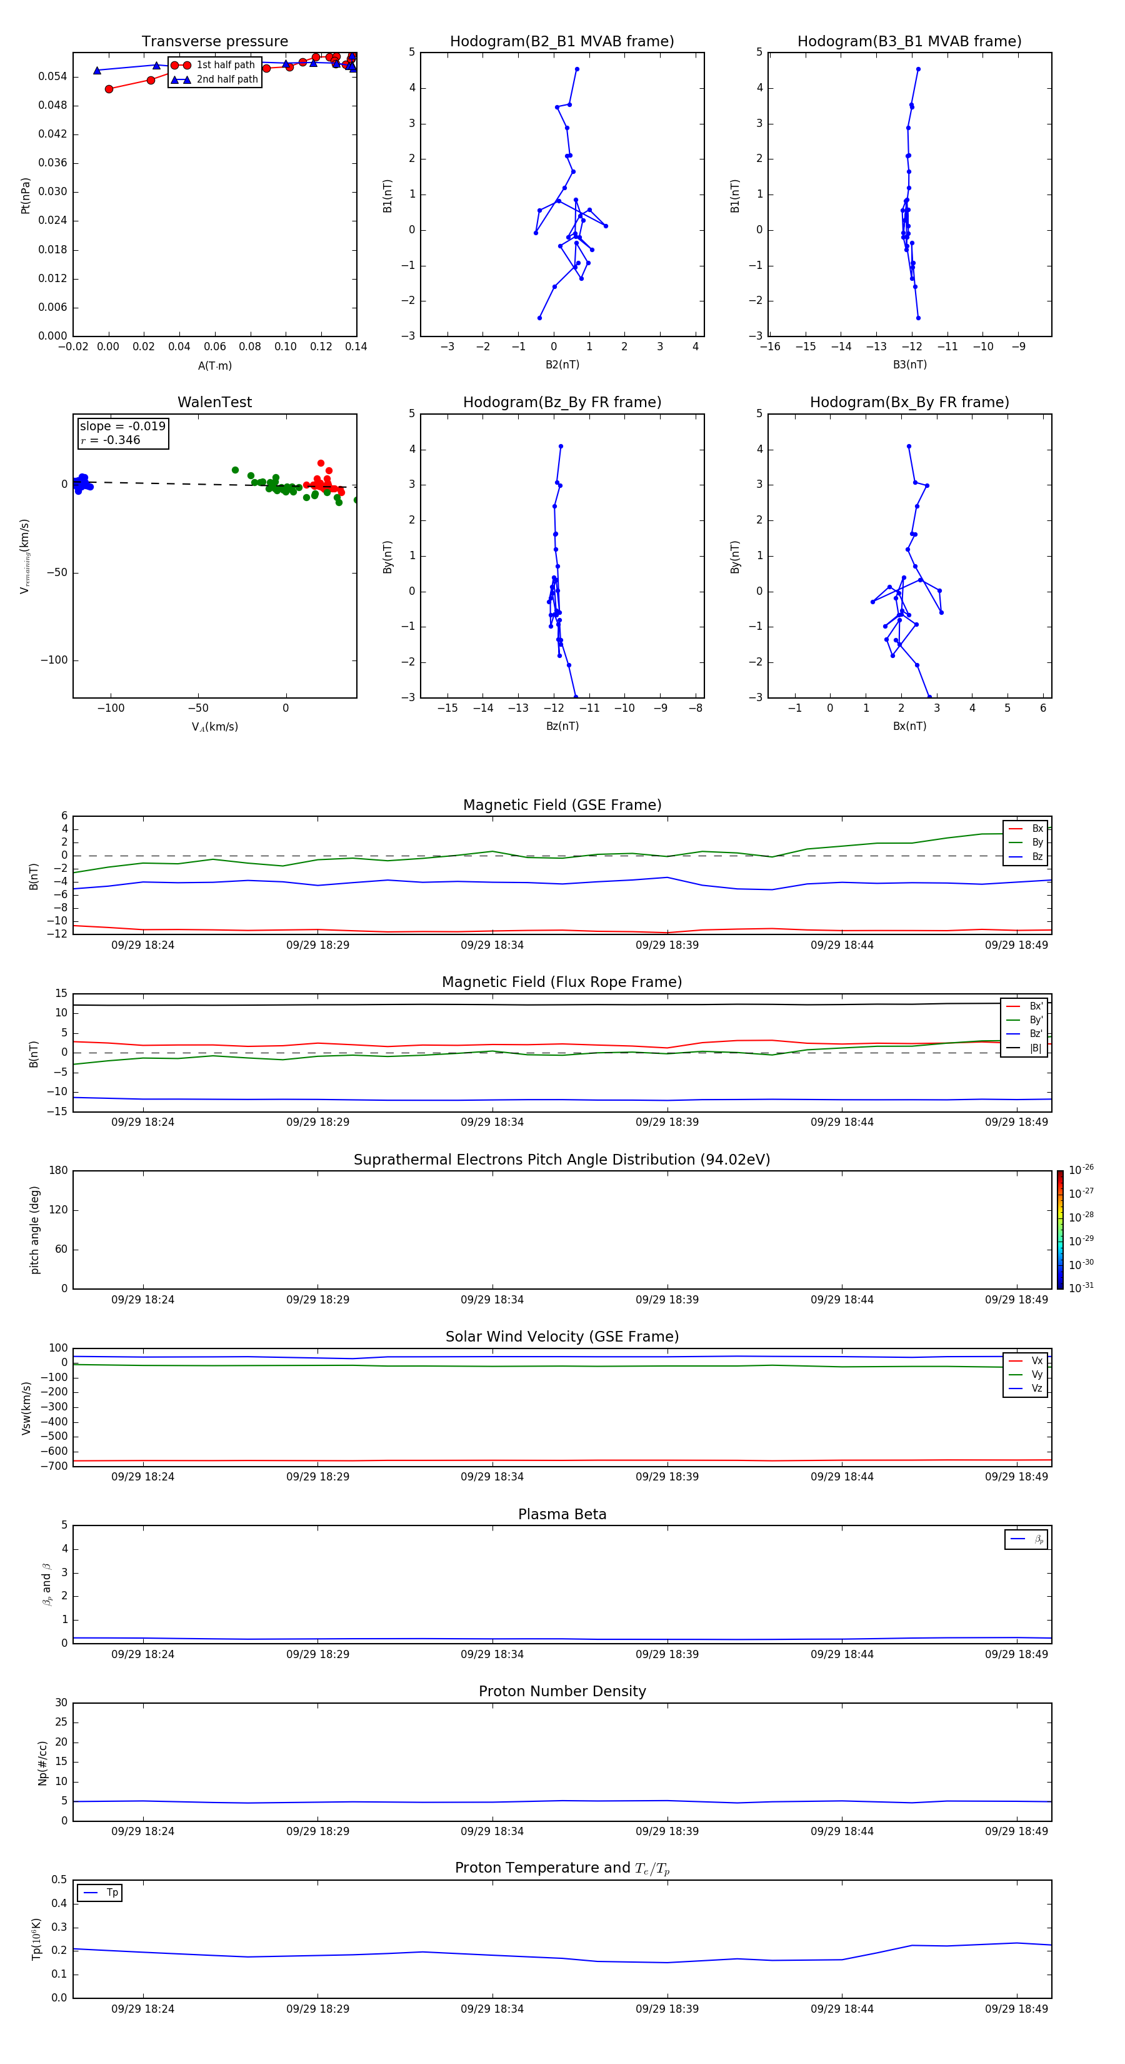
Task: Click the 'r = -0.346' annotation
Action: click(x=111, y=440)
